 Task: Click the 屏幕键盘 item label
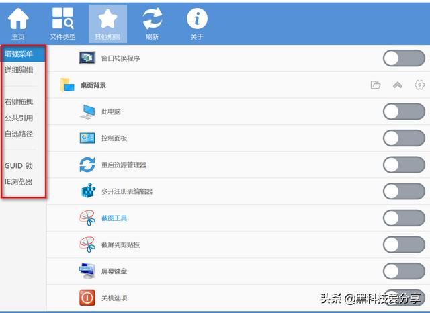tap(114, 271)
